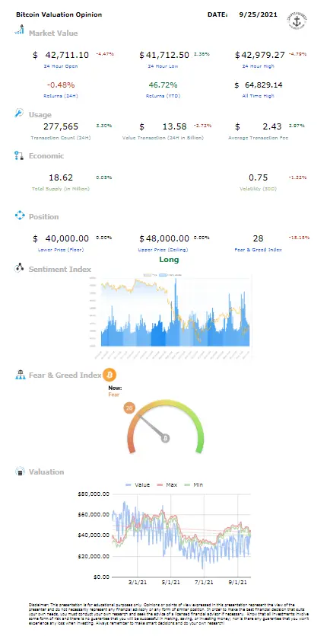Click the 41,712.50 low price
The image size is (330, 636).
tap(167, 55)
